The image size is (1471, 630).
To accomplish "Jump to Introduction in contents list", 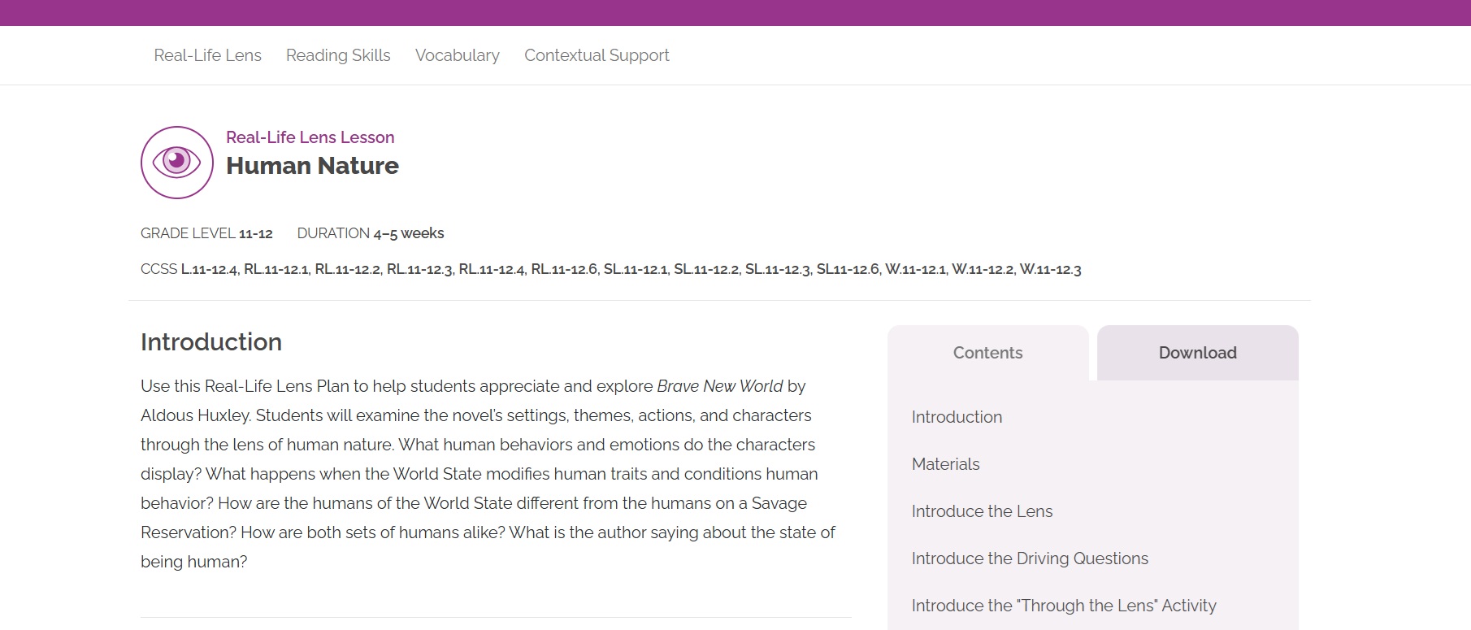I will (957, 417).
